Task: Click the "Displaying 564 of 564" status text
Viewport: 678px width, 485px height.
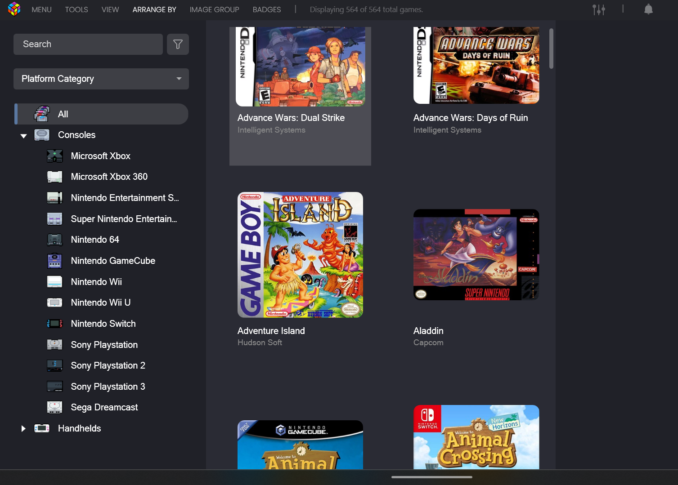Action: [x=366, y=9]
